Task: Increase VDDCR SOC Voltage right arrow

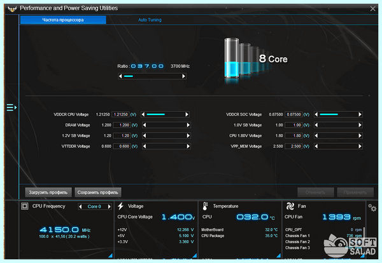Action: pyautogui.click(x=360, y=114)
